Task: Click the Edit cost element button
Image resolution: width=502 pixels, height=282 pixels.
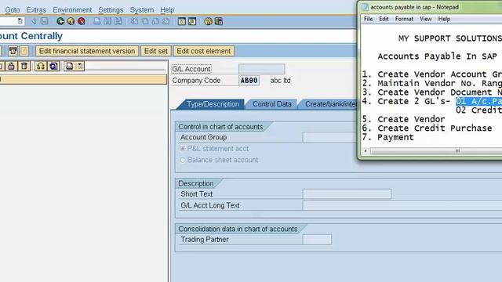Action: tap(204, 51)
